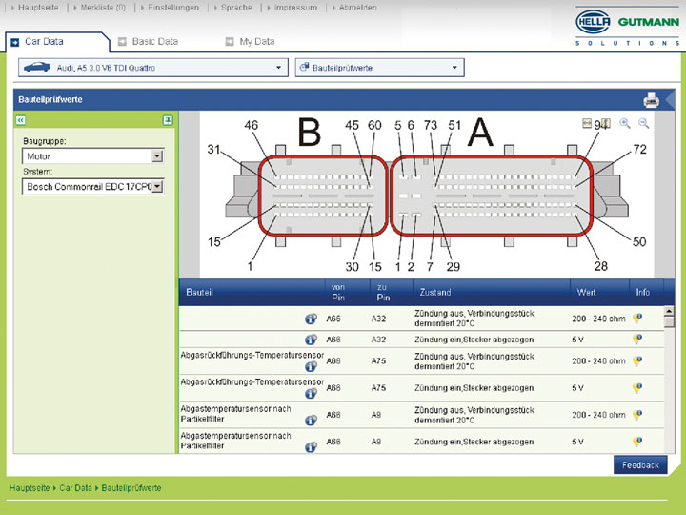Zoom out of the connector diagram
686x515 pixels.
pos(644,123)
